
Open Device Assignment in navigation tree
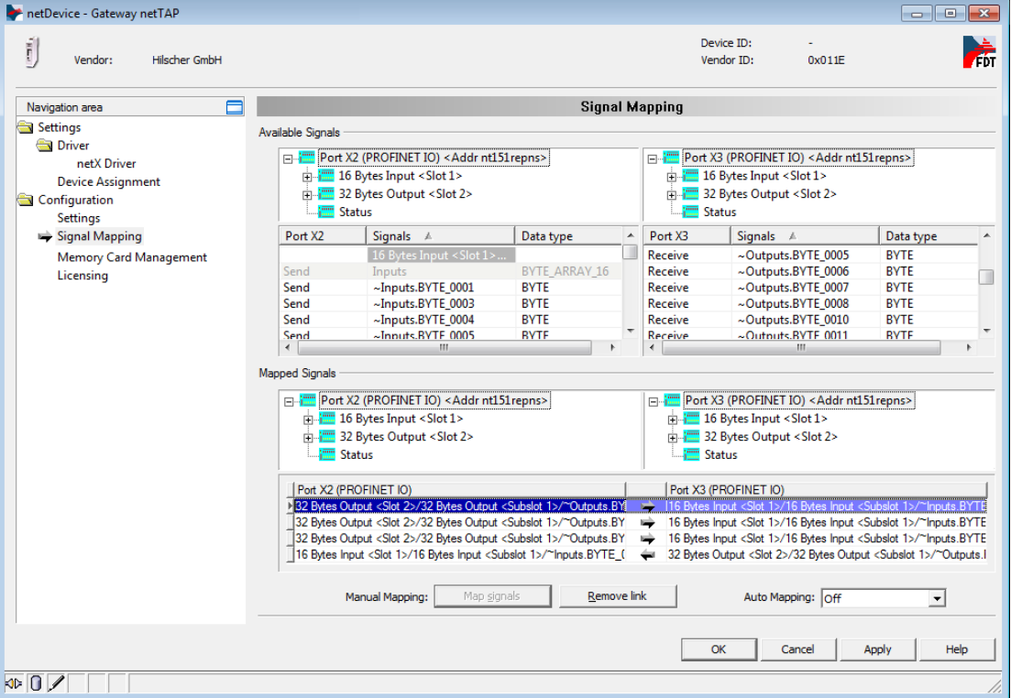(x=108, y=181)
